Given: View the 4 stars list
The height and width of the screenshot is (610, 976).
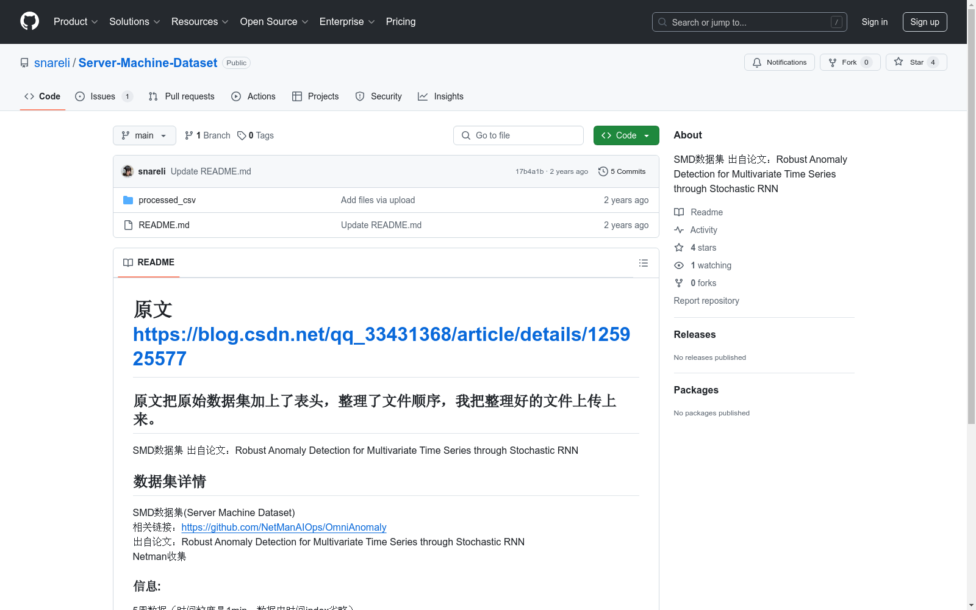Looking at the screenshot, I should [695, 248].
